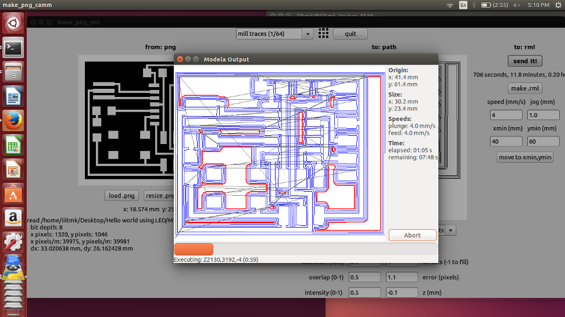
Task: Abort the Modela milling job
Action: (412, 235)
